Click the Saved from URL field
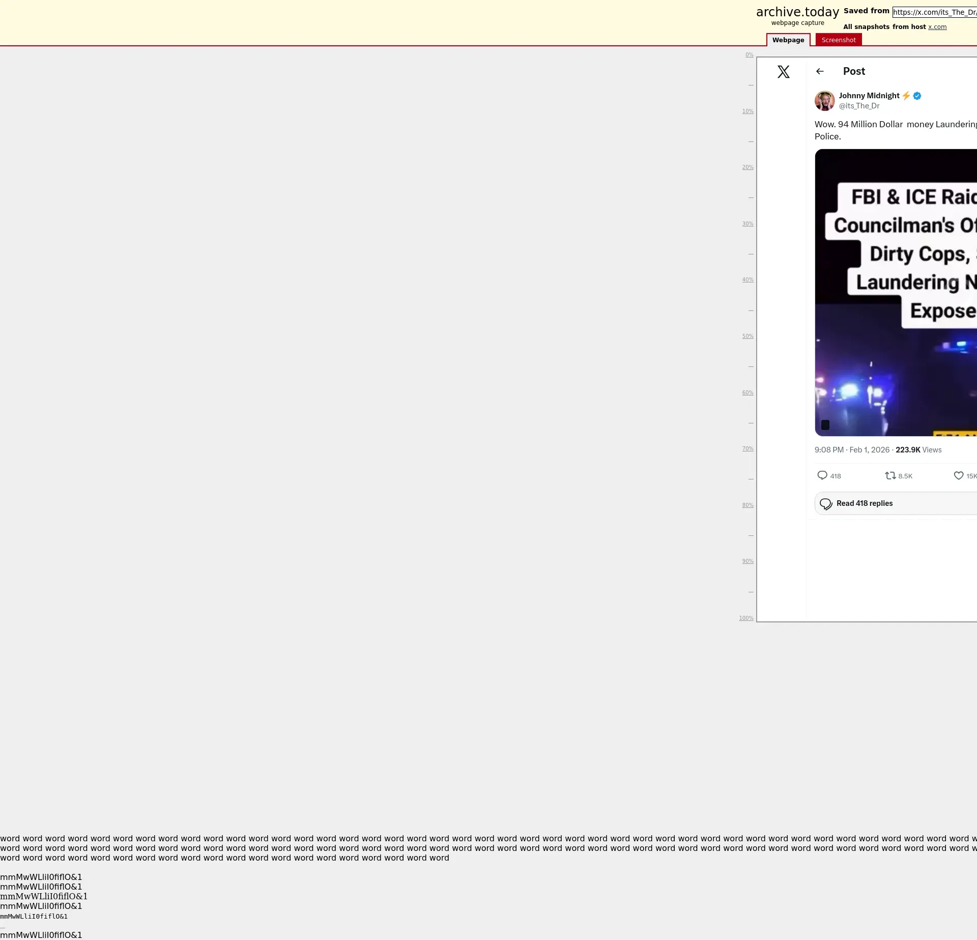Viewport: 977px width, 940px height. tap(934, 12)
